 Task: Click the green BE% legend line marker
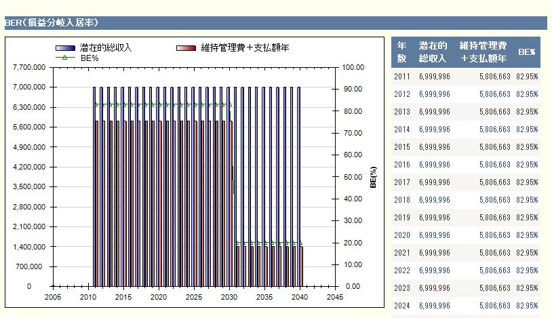65,58
